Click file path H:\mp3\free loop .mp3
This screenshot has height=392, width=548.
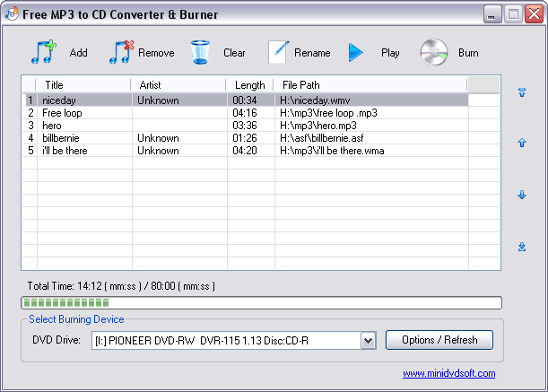click(328, 113)
